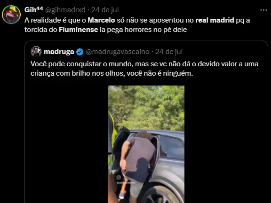Open Gih's tweet via its 24 de jul timestamp
Image resolution: width=271 pixels, height=203 pixels.
click(105, 10)
